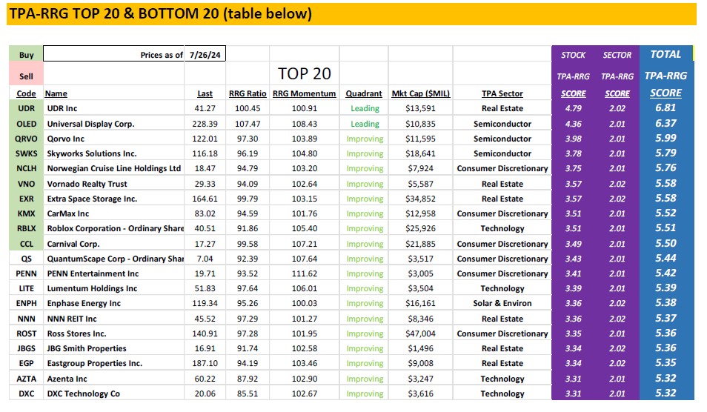Viewport: 707px width, 412px height.
Task: Click the TOP 20 heading
Action: [305, 73]
